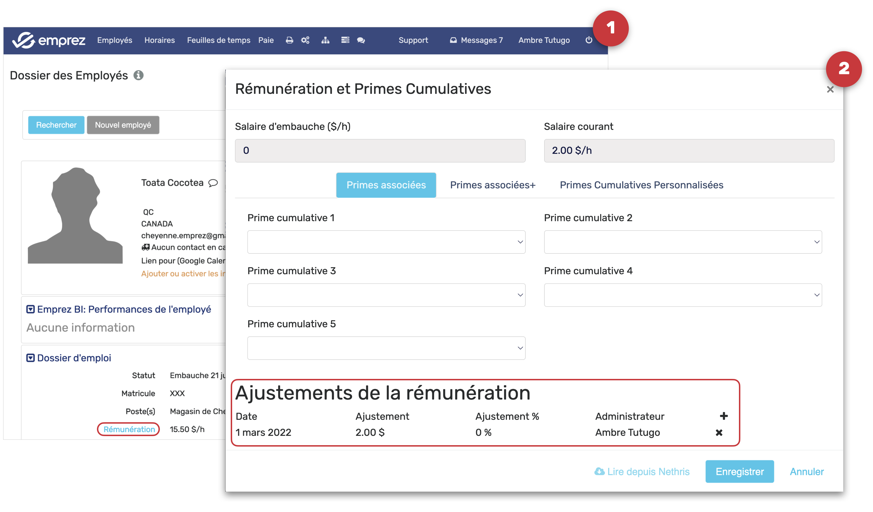The width and height of the screenshot is (873, 512).
Task: Delete the 1 mars 2022 adjustment
Action: (x=719, y=432)
